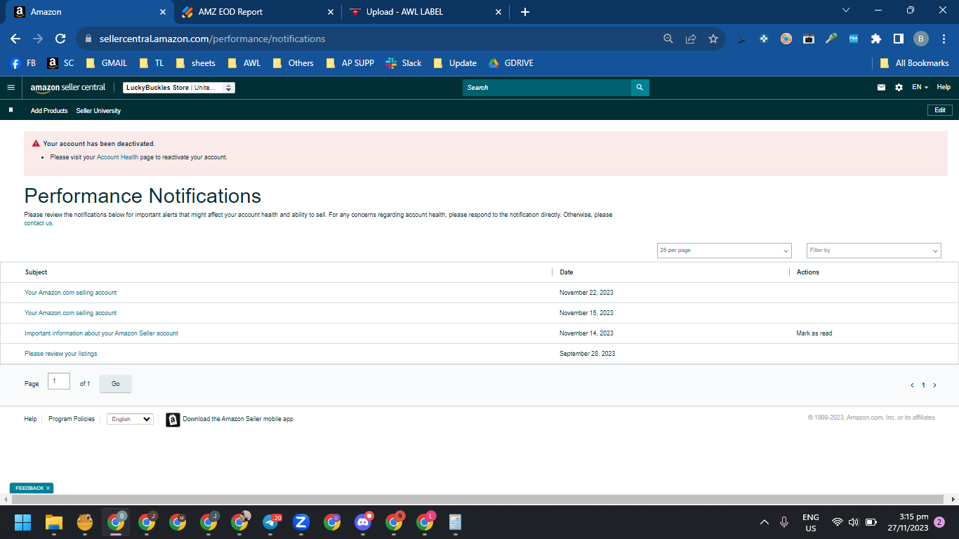
Task: Open the Account Health link
Action: click(118, 157)
